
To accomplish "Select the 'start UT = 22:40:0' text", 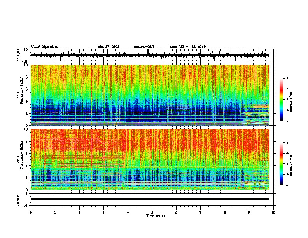I will click(x=188, y=47).
